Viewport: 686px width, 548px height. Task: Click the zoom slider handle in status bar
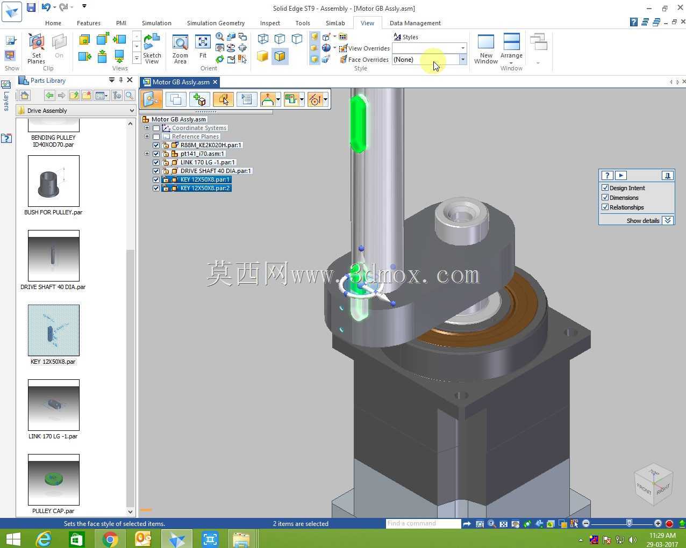click(x=629, y=523)
